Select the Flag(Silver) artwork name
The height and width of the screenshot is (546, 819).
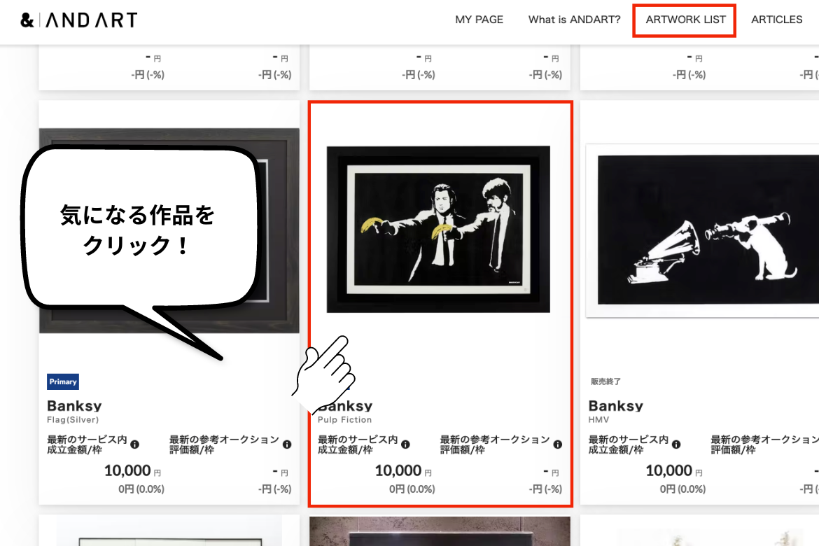coord(73,419)
